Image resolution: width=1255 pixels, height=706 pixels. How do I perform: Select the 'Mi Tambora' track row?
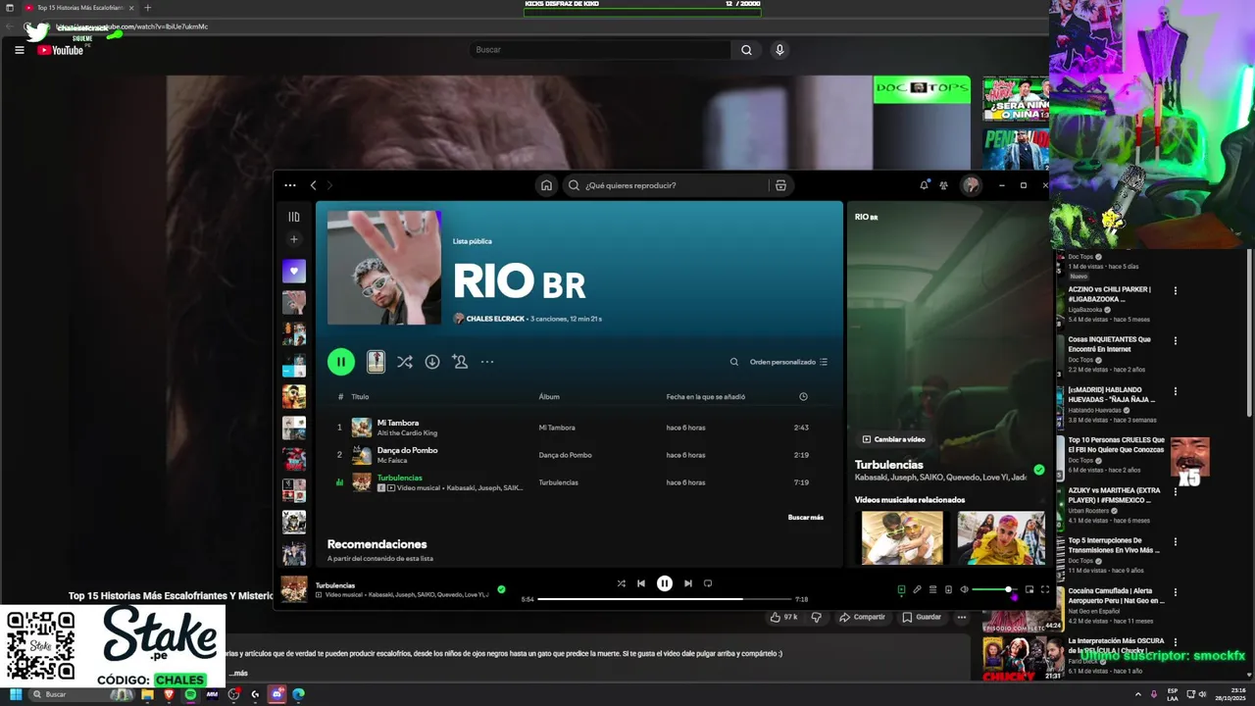point(580,428)
